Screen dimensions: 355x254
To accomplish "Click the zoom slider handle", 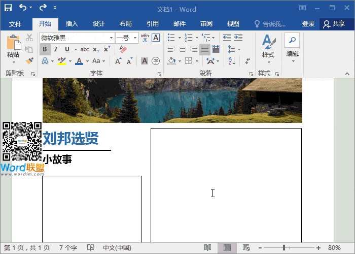I will coord(284,248).
